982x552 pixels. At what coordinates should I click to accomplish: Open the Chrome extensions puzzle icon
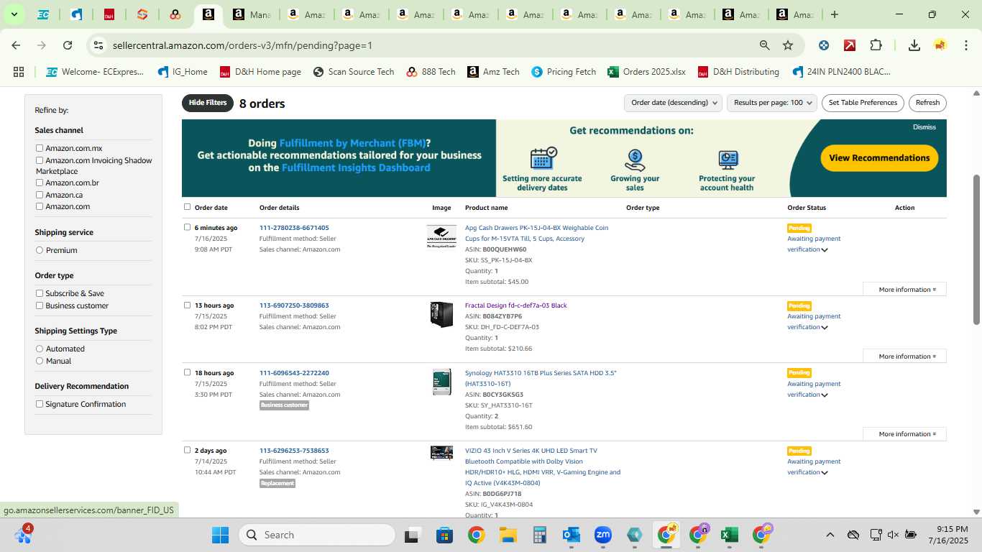(x=876, y=45)
